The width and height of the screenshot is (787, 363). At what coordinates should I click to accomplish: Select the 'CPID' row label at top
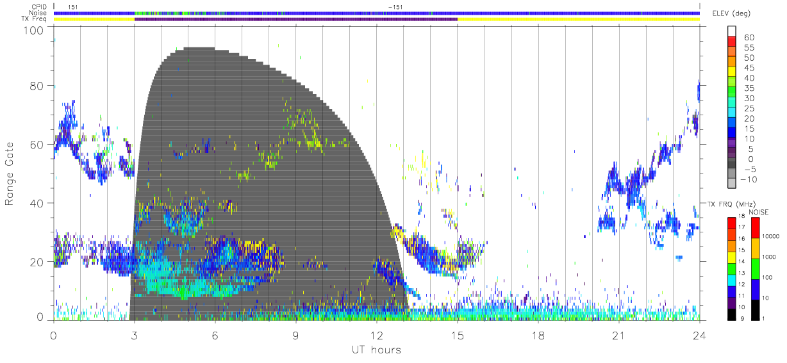pos(40,6)
